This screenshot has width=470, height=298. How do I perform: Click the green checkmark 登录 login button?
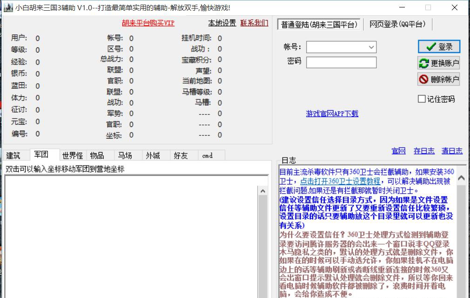coord(437,46)
